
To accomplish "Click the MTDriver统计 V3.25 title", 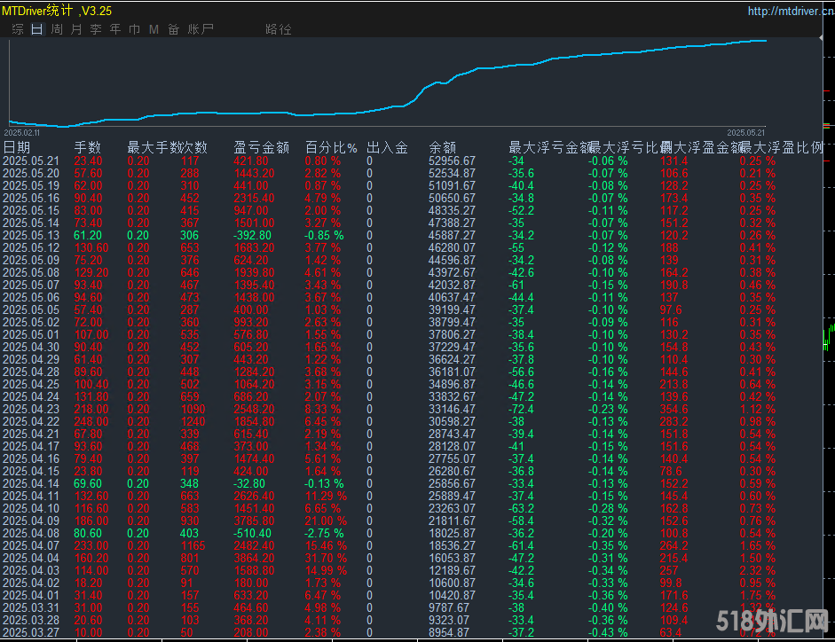I will tap(57, 11).
